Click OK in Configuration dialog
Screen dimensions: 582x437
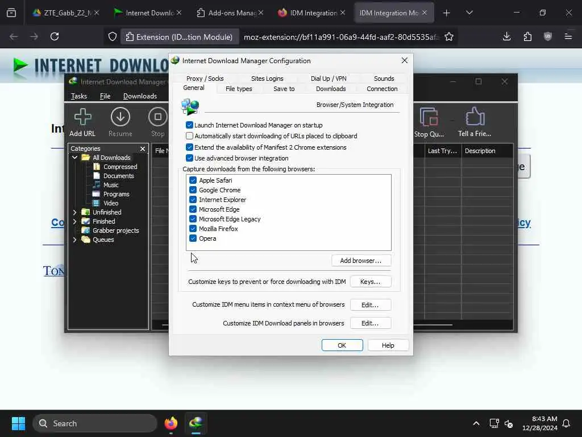tap(342, 345)
